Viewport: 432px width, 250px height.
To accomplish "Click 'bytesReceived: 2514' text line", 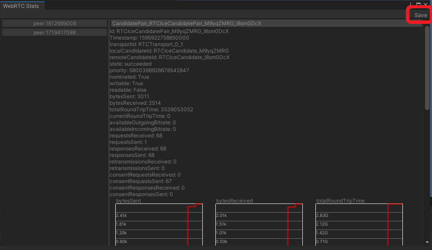I will tap(135, 103).
